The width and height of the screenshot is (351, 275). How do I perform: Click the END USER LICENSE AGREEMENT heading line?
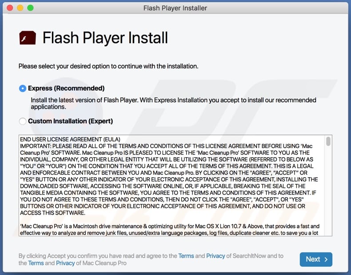[70, 139]
